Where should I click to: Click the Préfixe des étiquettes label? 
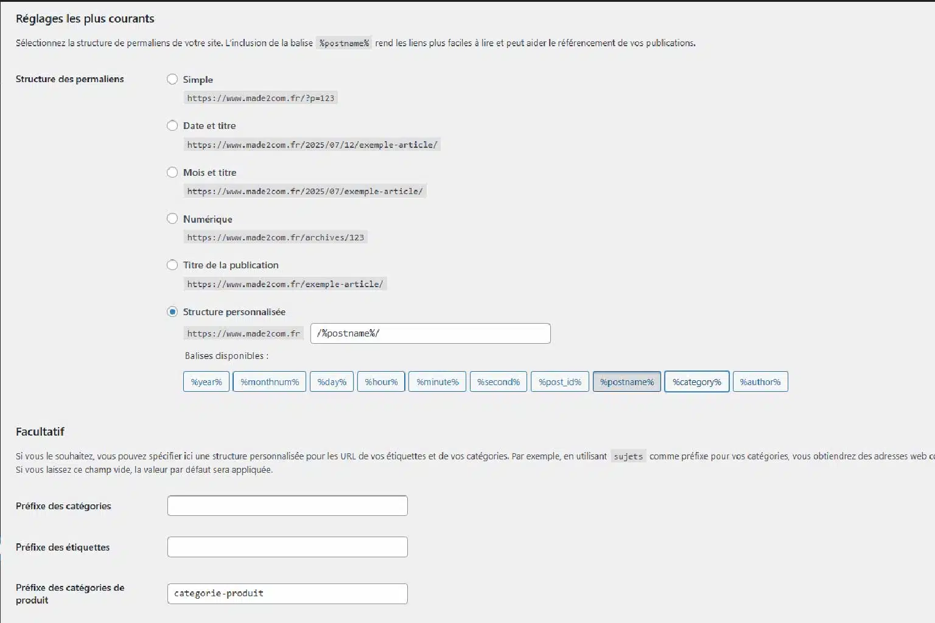(x=63, y=547)
